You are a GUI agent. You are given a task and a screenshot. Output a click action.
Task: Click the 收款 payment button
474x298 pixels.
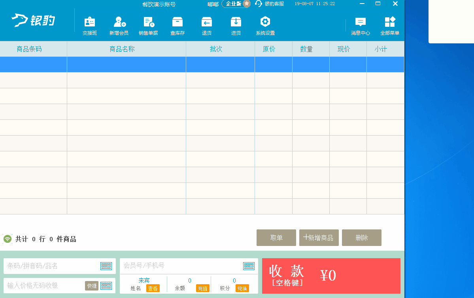331,276
